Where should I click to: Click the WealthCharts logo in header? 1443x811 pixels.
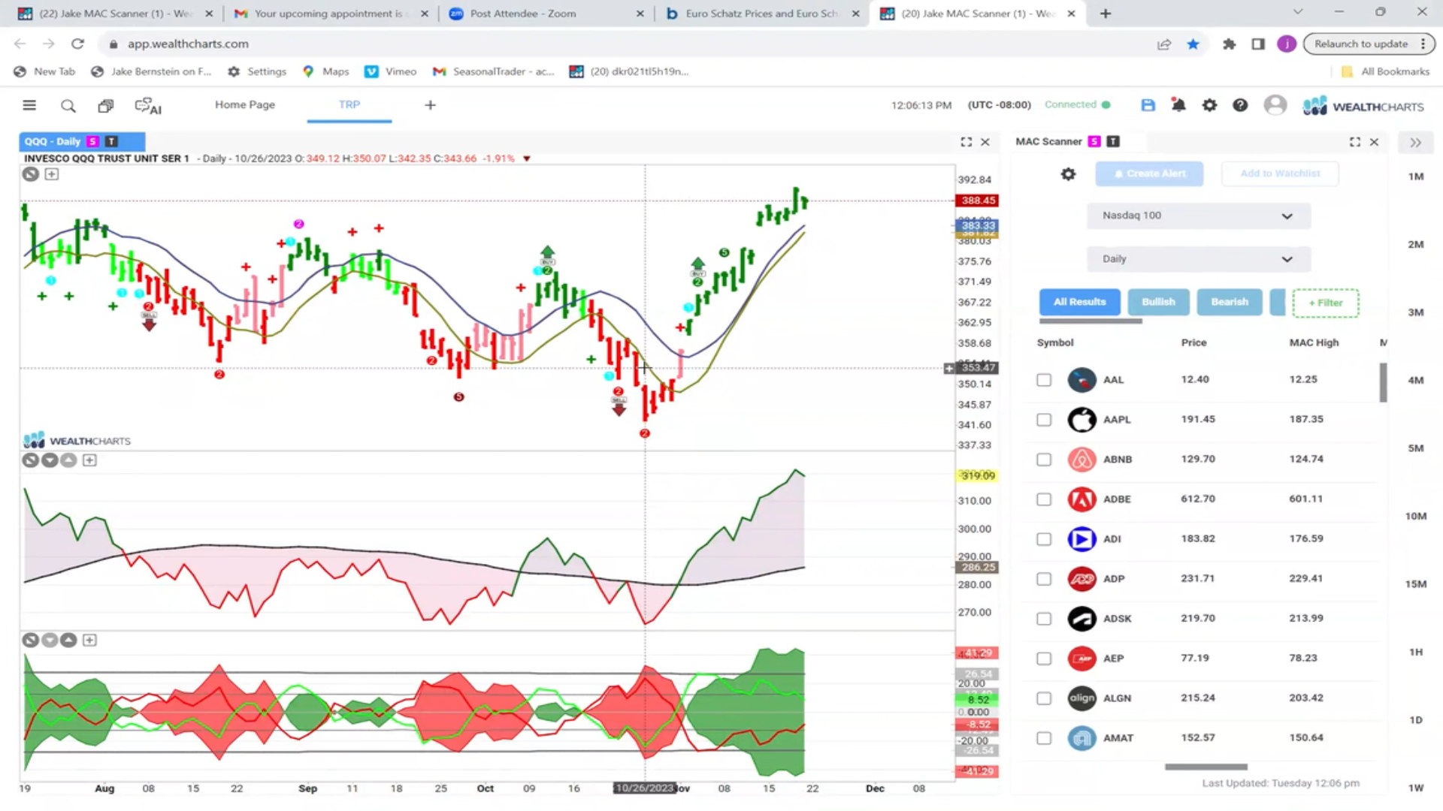pyautogui.click(x=1363, y=106)
